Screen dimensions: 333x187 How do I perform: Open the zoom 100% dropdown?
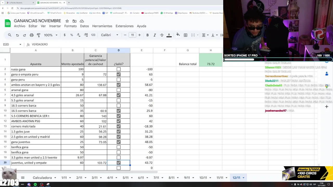point(51,35)
